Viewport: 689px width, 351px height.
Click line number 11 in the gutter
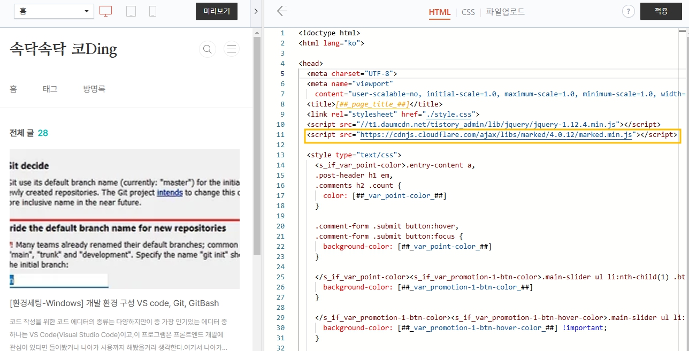[281, 135]
